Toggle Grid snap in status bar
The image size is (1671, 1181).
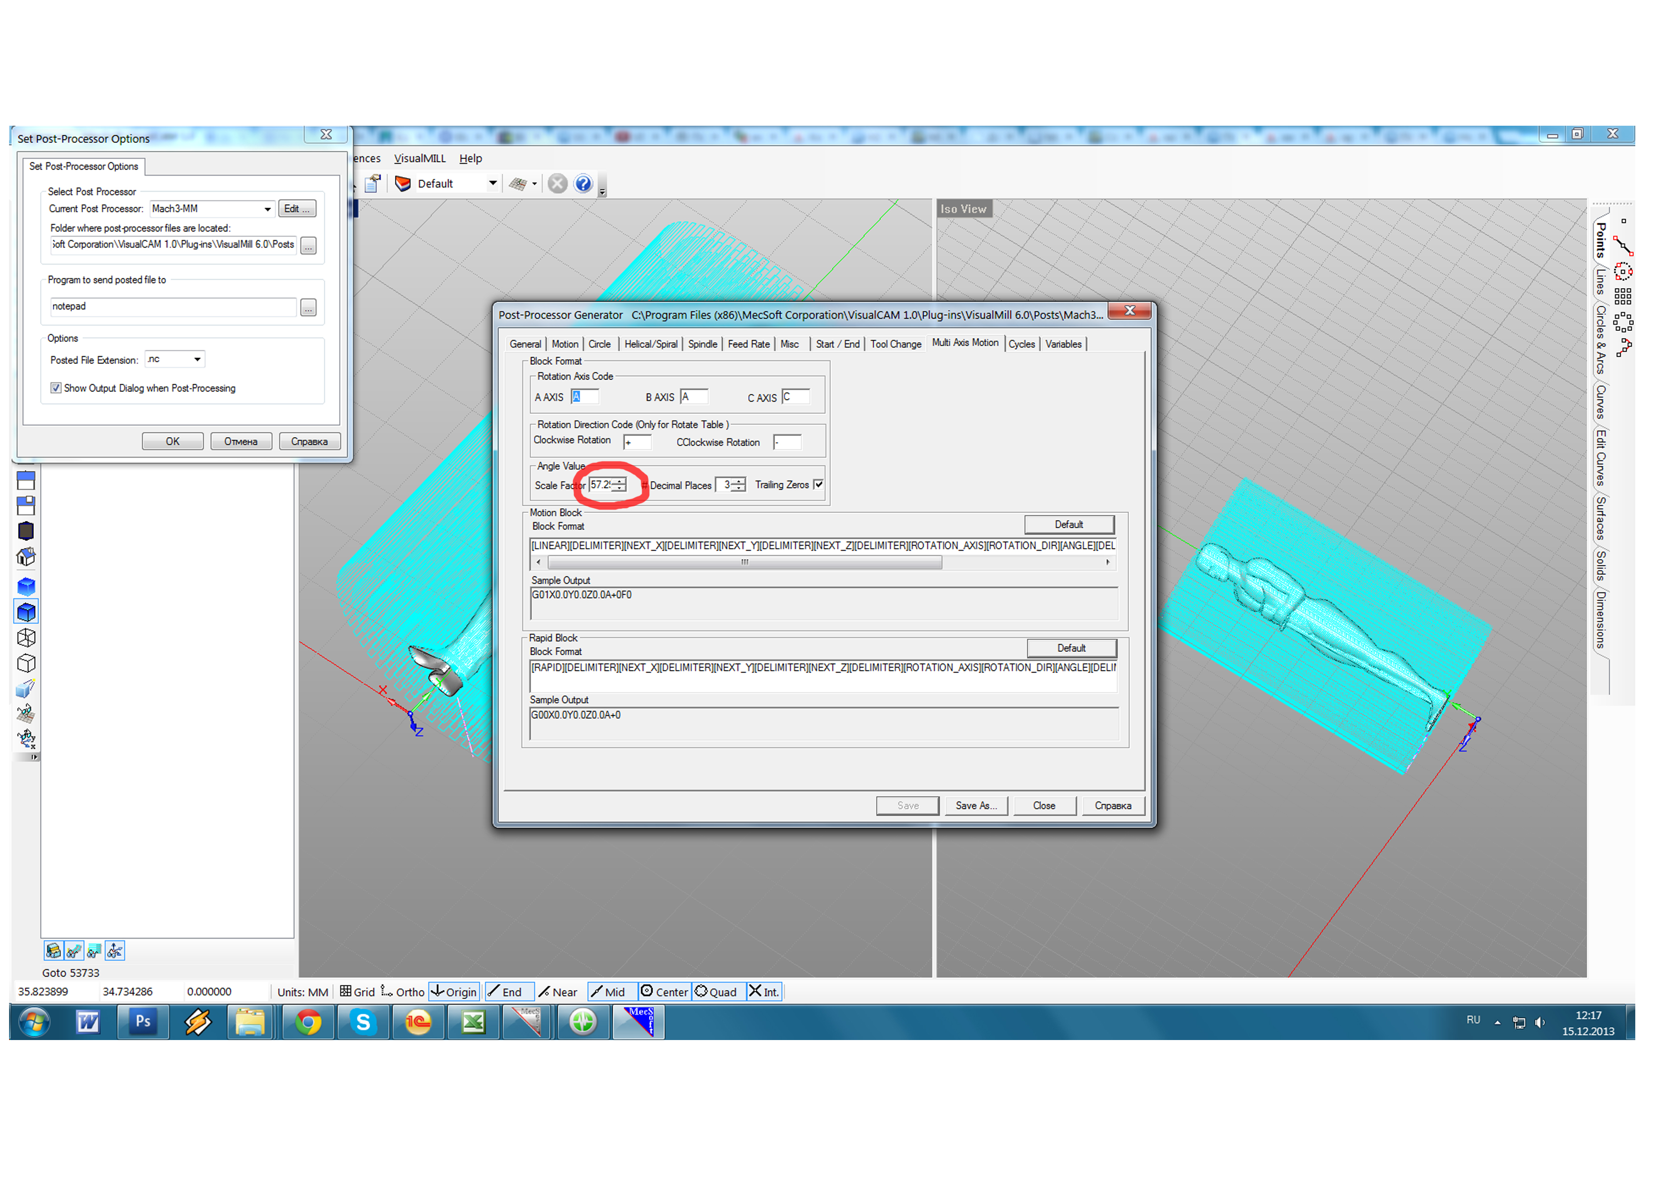(357, 991)
